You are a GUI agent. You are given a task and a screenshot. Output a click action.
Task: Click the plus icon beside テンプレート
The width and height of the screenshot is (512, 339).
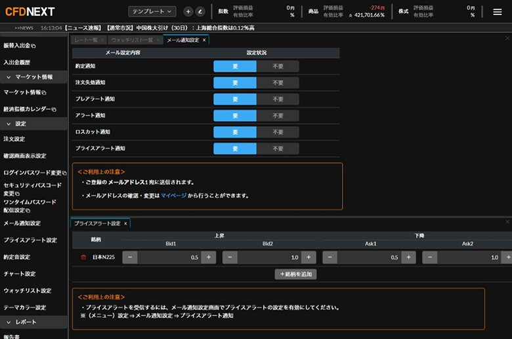[188, 11]
